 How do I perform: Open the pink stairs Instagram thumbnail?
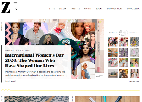tap(113, 63)
